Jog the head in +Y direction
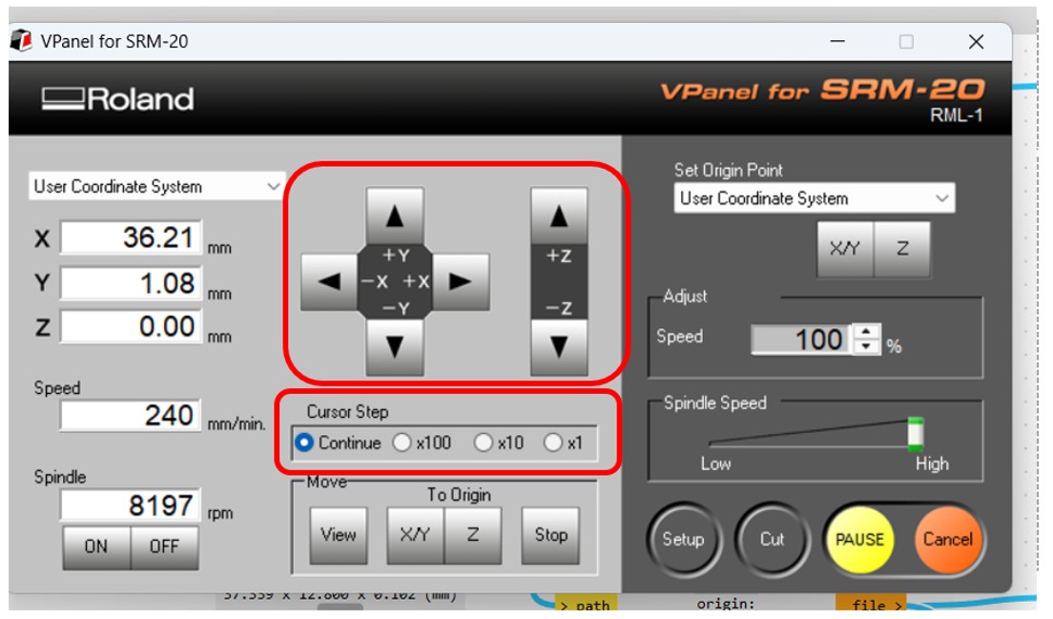The width and height of the screenshot is (1053, 619). point(395,216)
